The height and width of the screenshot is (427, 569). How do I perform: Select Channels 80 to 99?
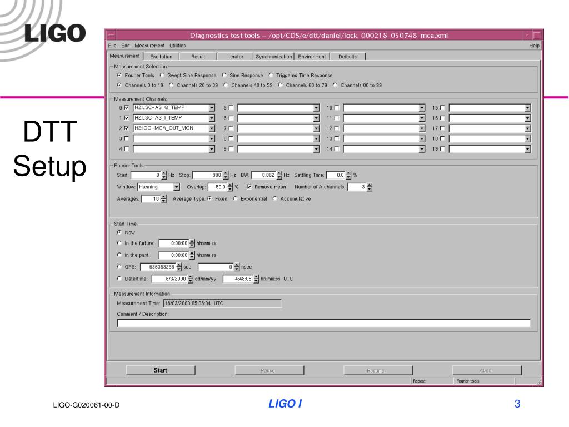click(x=335, y=85)
